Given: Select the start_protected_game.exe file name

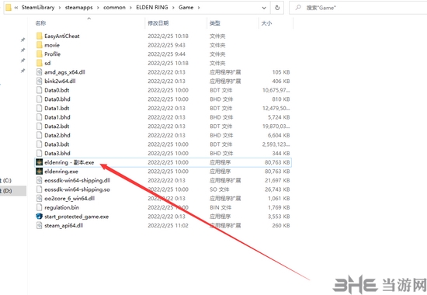Looking at the screenshot, I should tap(77, 217).
